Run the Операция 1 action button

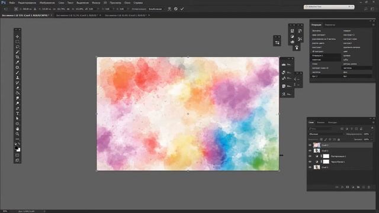pos(326,56)
